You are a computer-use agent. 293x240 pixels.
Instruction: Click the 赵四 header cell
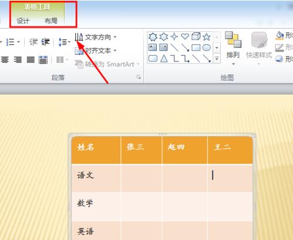pos(185,150)
